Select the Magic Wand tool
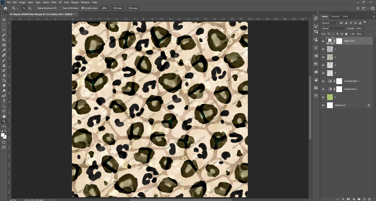Image resolution: width=376 pixels, height=201 pixels. 4,35
